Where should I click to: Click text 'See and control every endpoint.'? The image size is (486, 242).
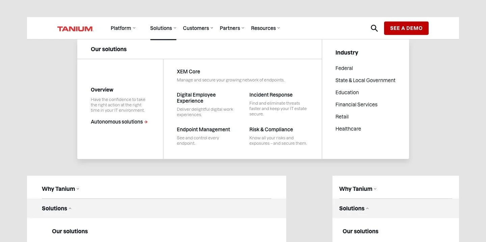(198, 141)
